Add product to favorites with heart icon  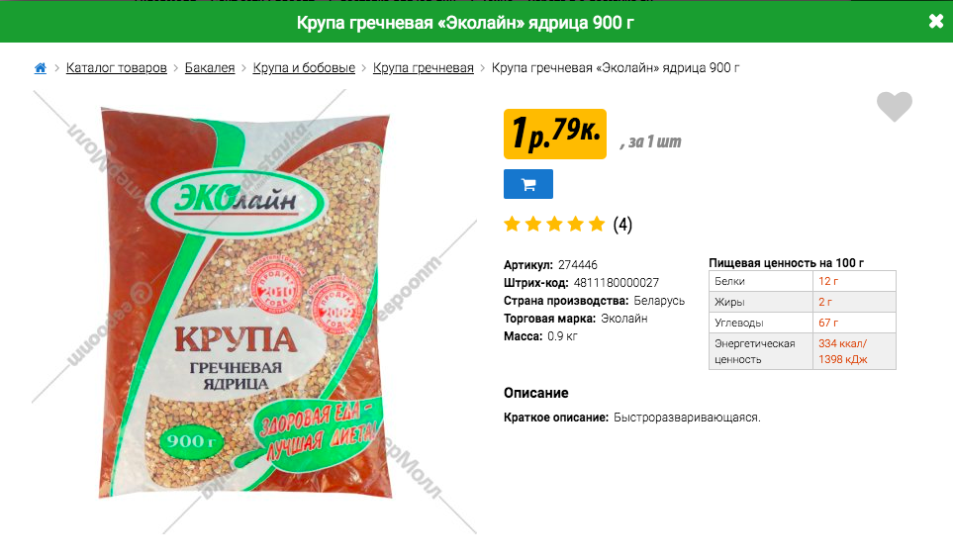click(x=894, y=107)
